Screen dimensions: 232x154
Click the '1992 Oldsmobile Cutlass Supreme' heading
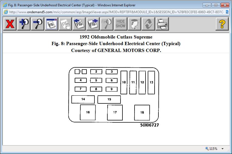(116, 37)
